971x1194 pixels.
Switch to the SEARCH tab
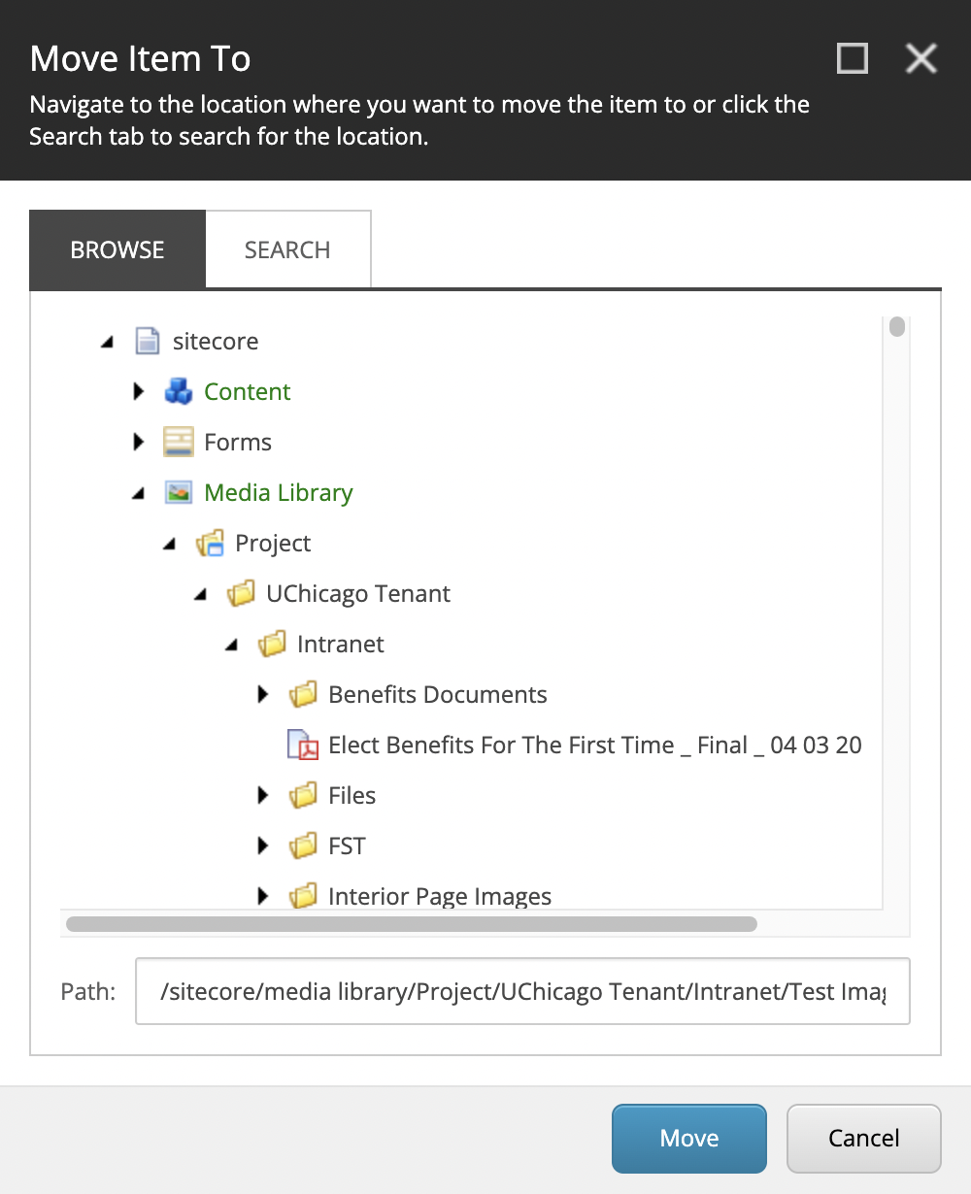coord(286,249)
